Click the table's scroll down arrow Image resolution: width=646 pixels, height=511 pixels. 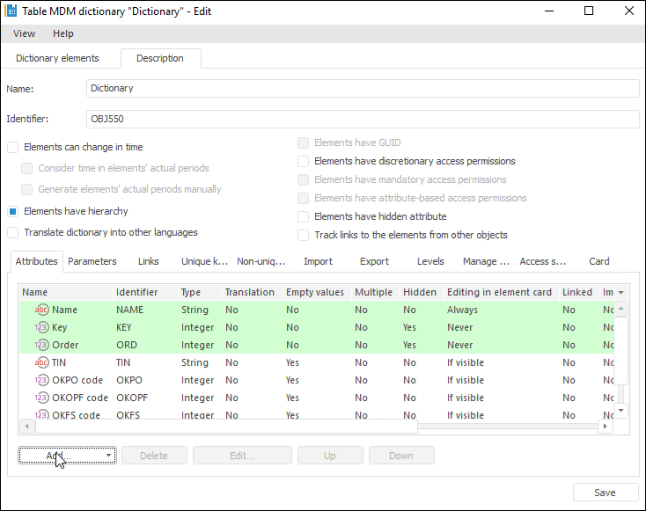[620, 411]
